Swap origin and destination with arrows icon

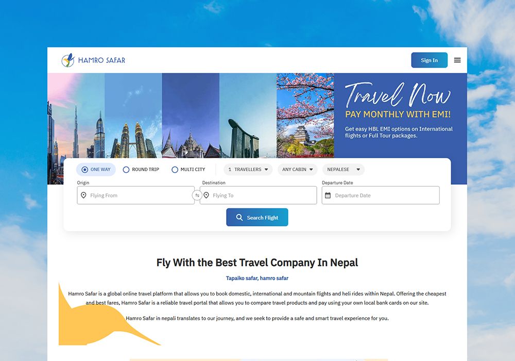[197, 195]
